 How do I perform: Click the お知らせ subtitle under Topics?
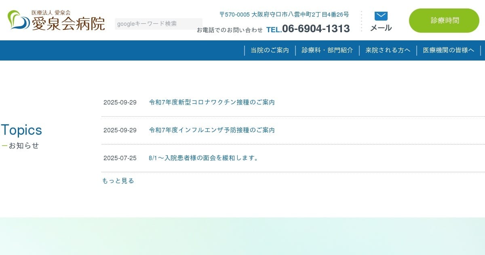[24, 146]
